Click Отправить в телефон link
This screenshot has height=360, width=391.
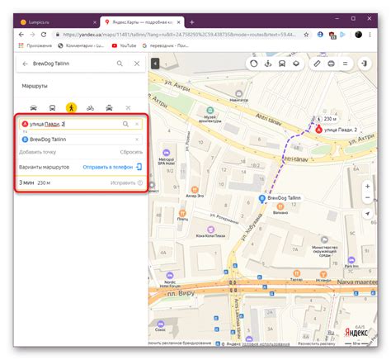pos(112,167)
